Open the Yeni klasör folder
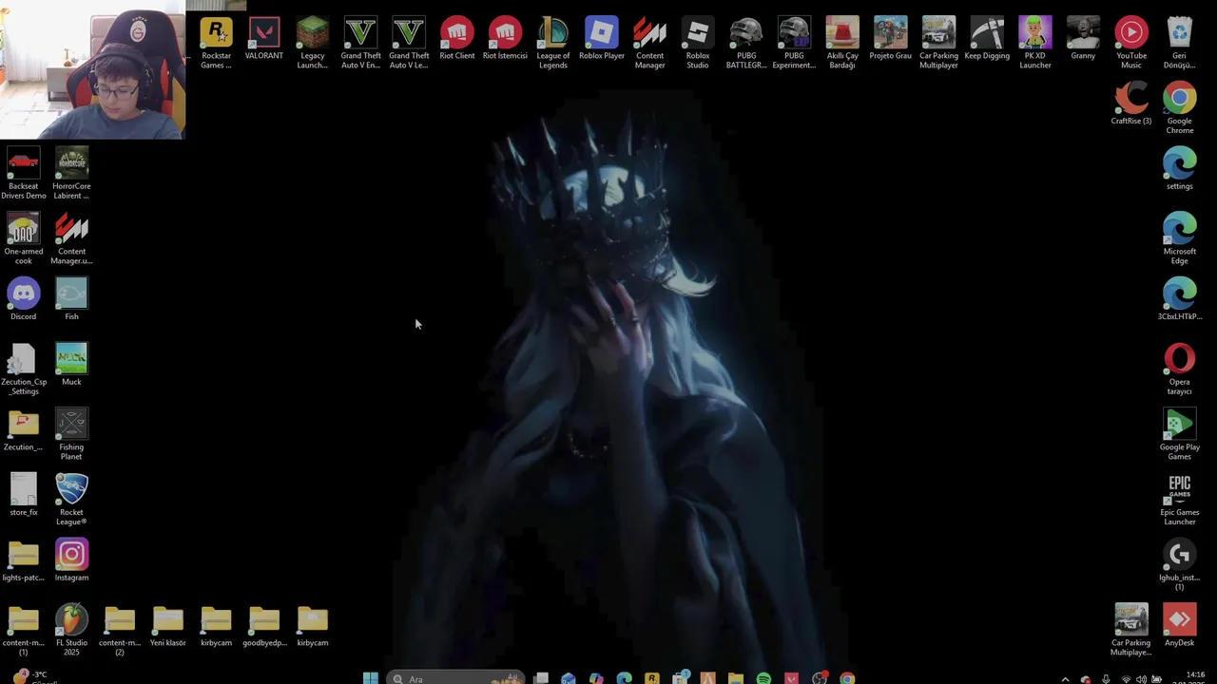This screenshot has width=1217, height=684. tap(168, 625)
